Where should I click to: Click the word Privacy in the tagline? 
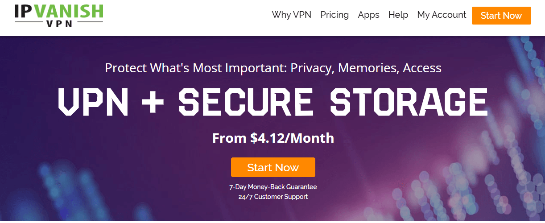click(x=312, y=69)
